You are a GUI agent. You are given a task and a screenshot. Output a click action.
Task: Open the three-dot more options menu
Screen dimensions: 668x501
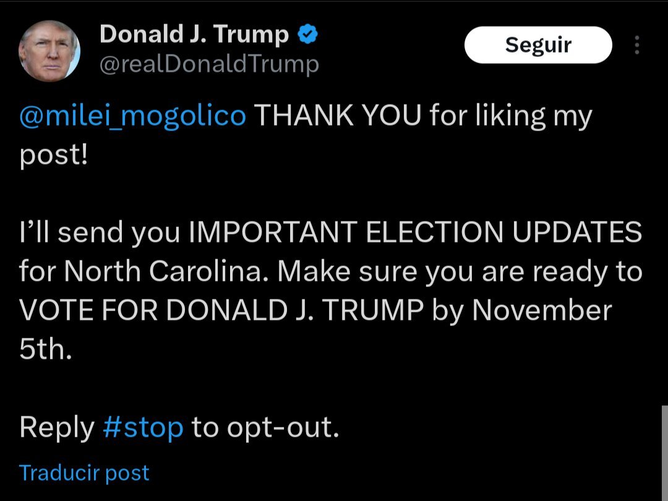(x=636, y=45)
